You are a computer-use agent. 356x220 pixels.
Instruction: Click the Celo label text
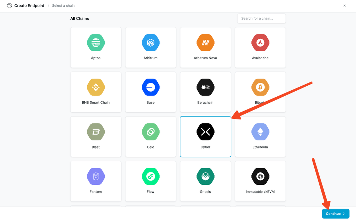click(x=151, y=147)
